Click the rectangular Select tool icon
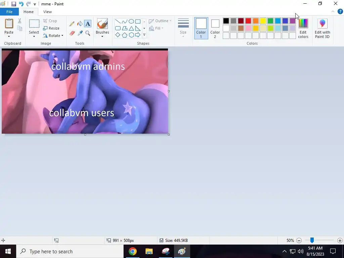 pos(34,24)
